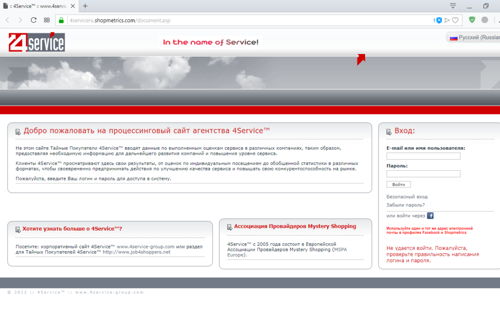The height and width of the screenshot is (327, 500).
Task: Click the 'Пожалуйста, введите Ваш логин' sentence
Action: point(93,179)
